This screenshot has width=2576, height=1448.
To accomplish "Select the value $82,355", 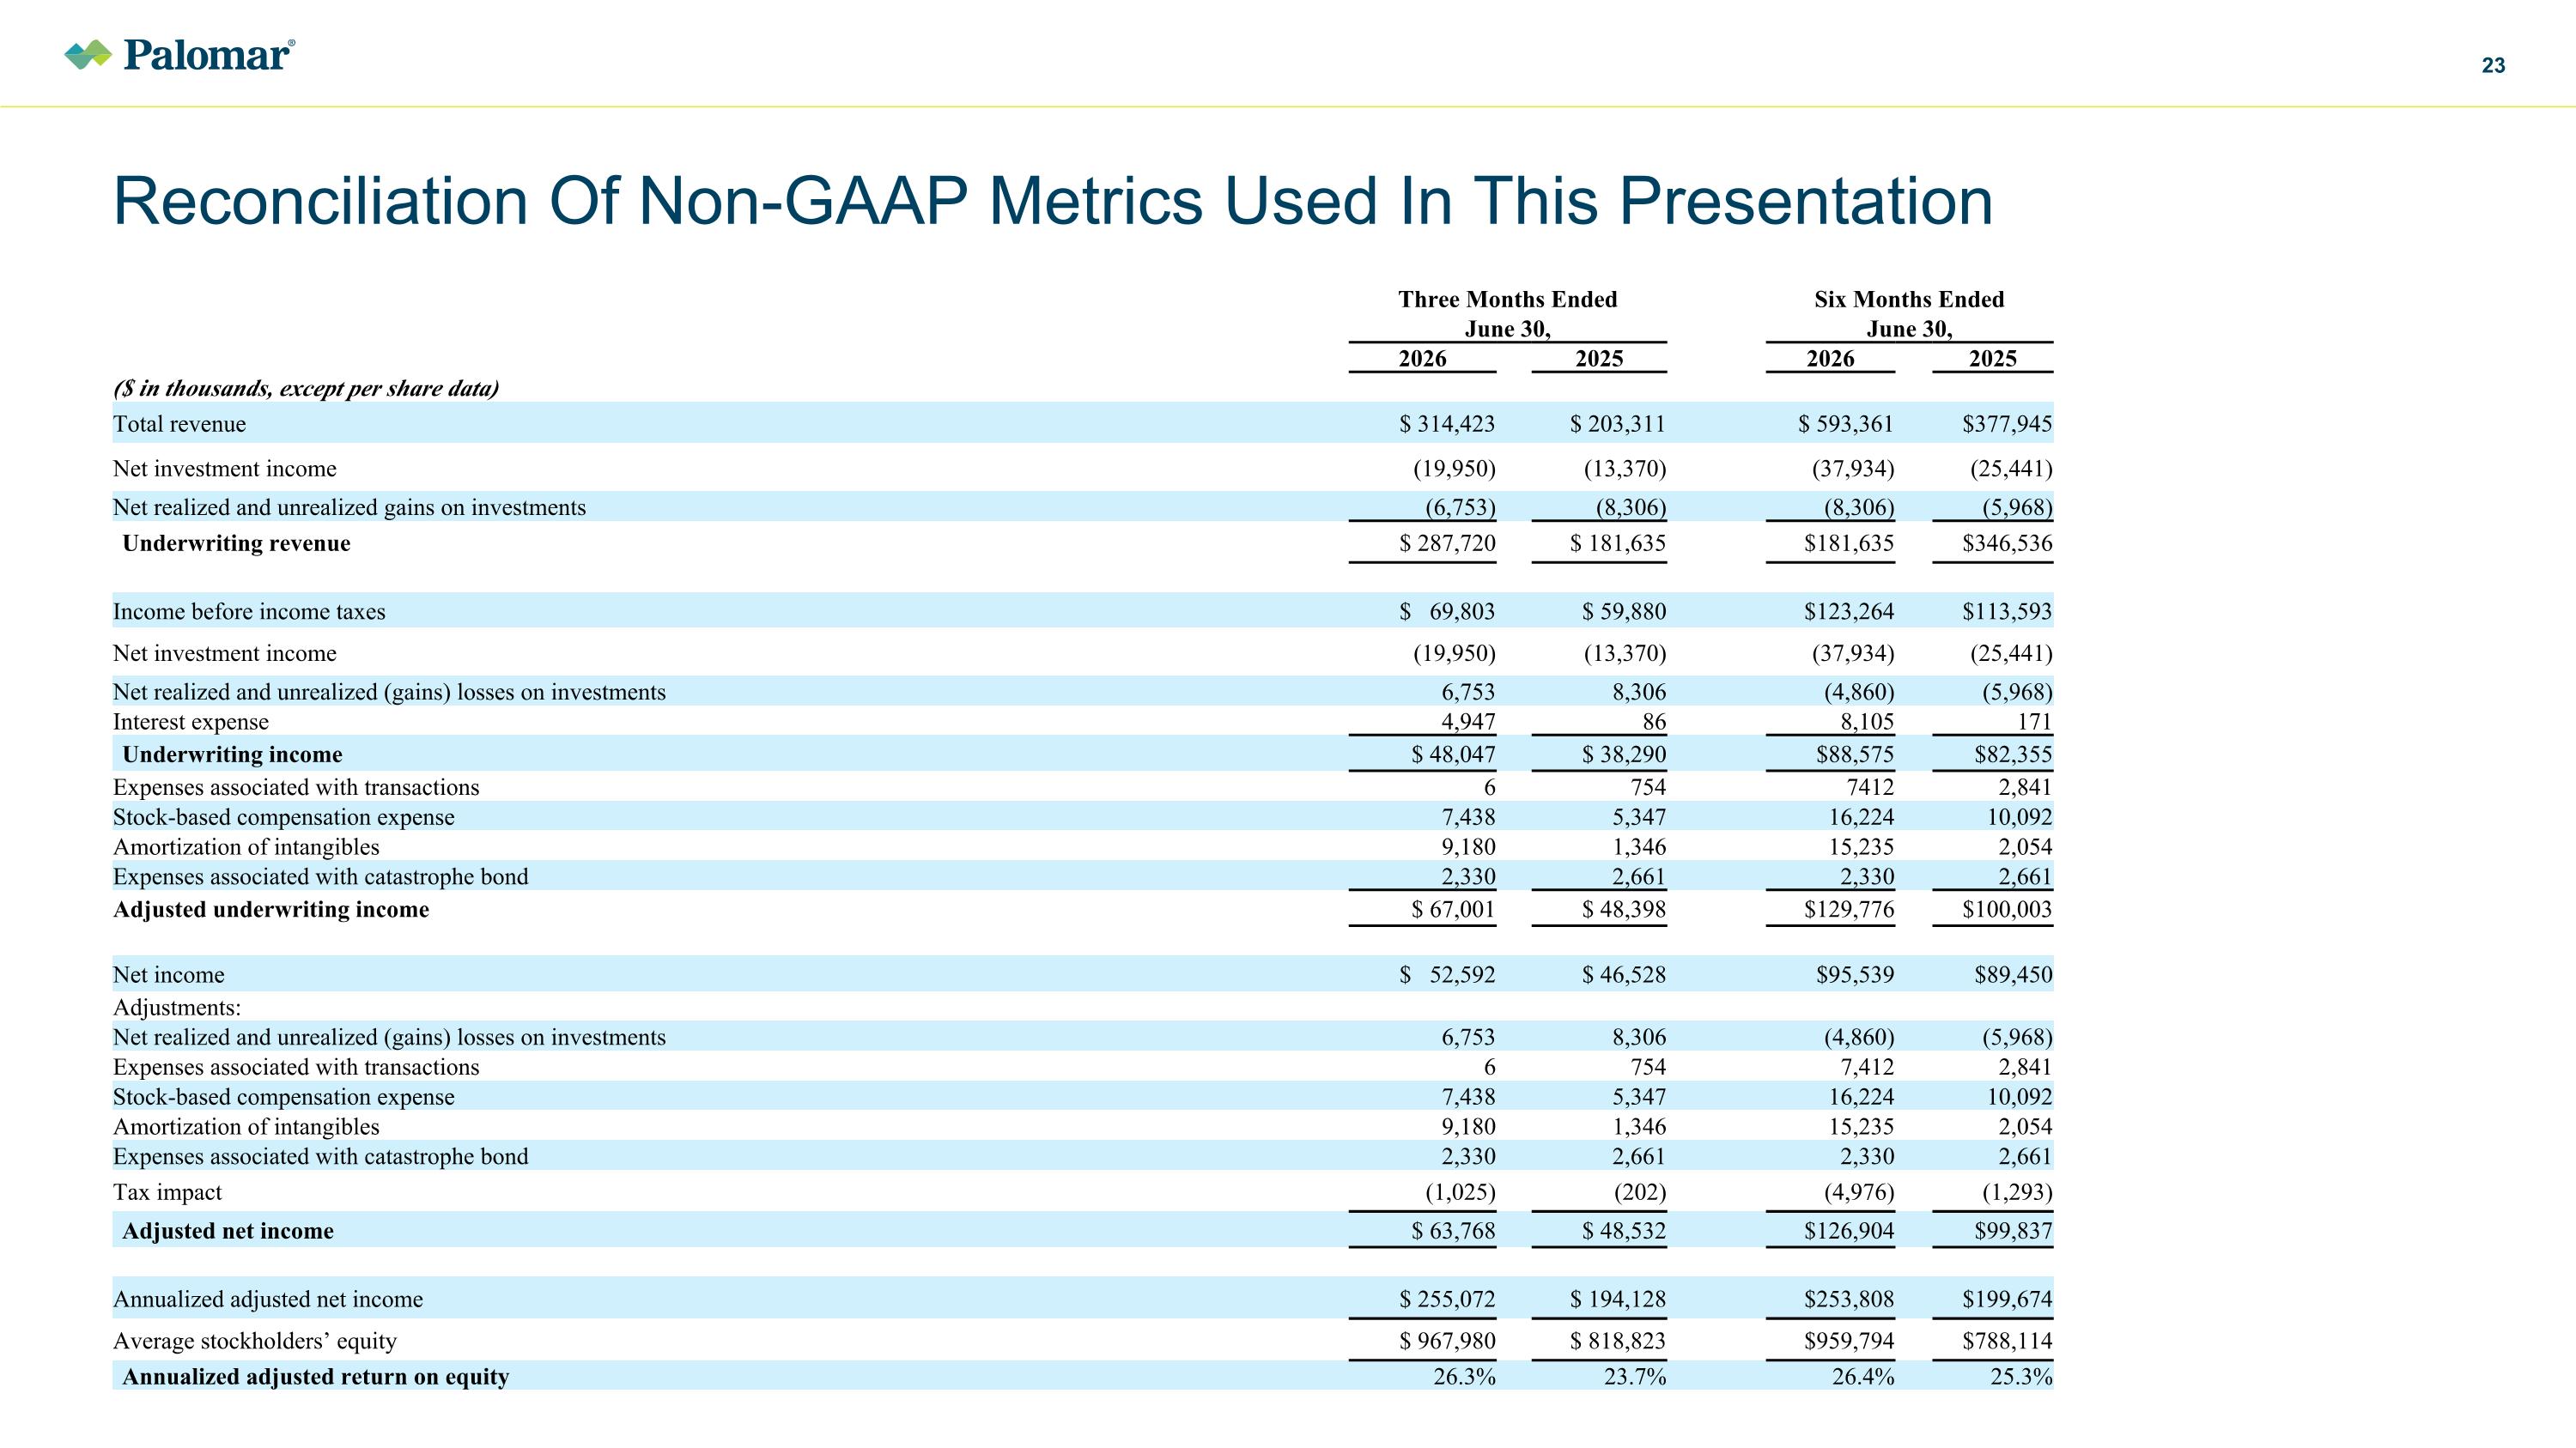I will (2013, 754).
